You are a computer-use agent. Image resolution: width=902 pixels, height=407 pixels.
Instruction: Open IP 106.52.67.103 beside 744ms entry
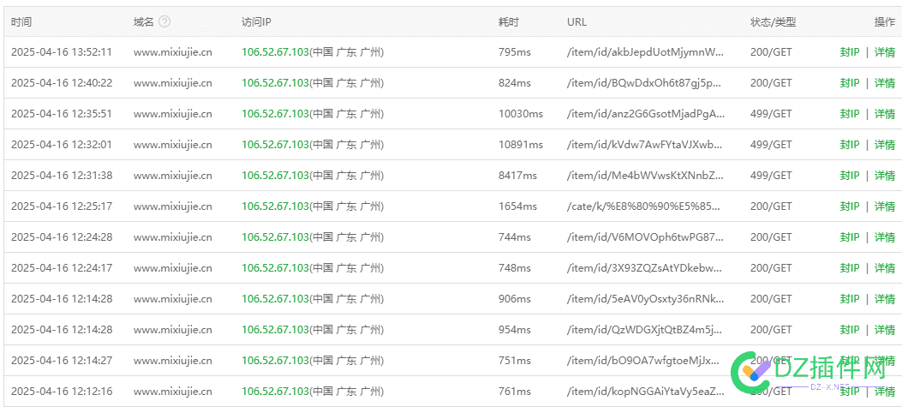pyautogui.click(x=275, y=237)
